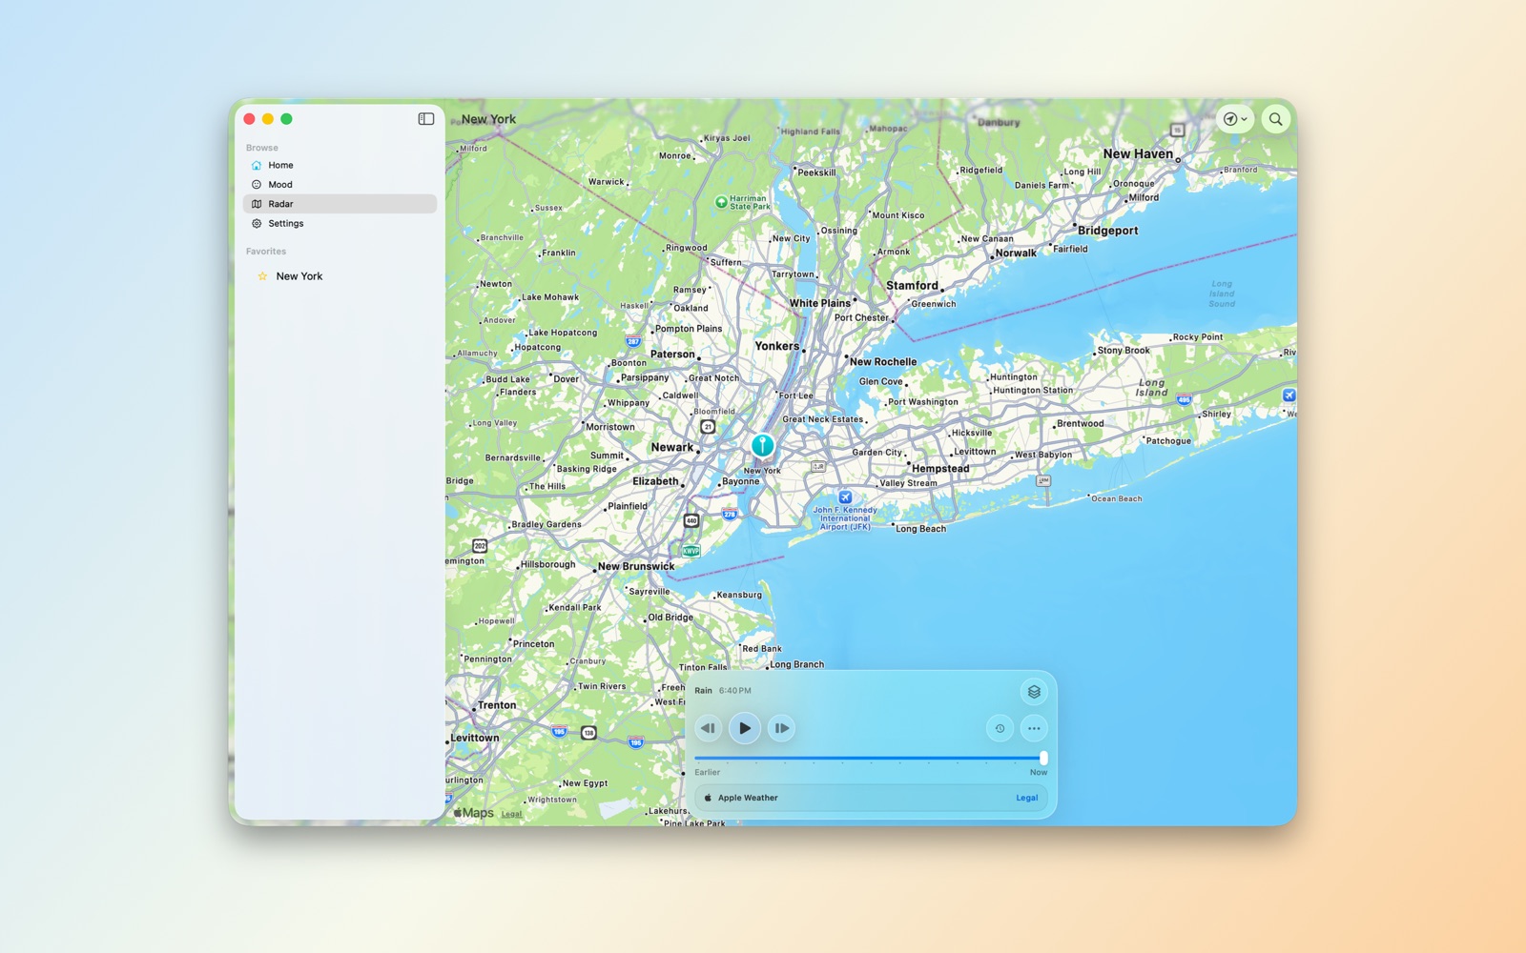Click the Mood smiley face icon

pyautogui.click(x=257, y=185)
